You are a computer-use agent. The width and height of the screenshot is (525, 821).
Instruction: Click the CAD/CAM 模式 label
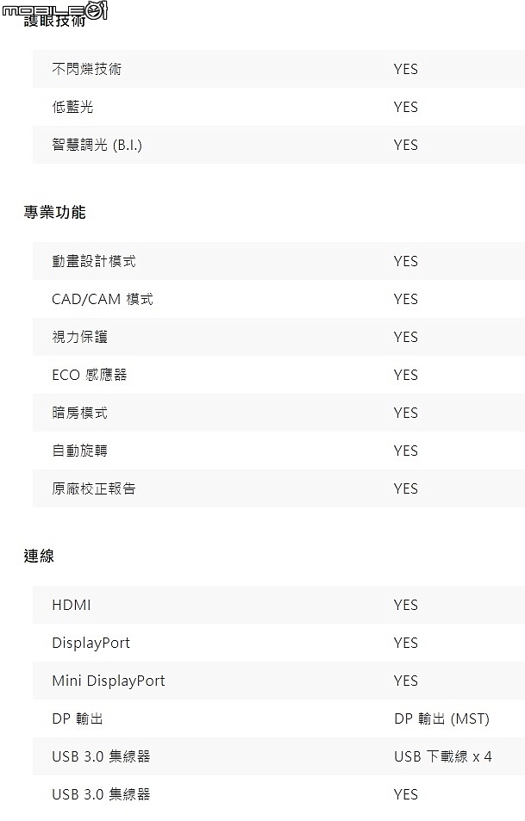(x=103, y=299)
